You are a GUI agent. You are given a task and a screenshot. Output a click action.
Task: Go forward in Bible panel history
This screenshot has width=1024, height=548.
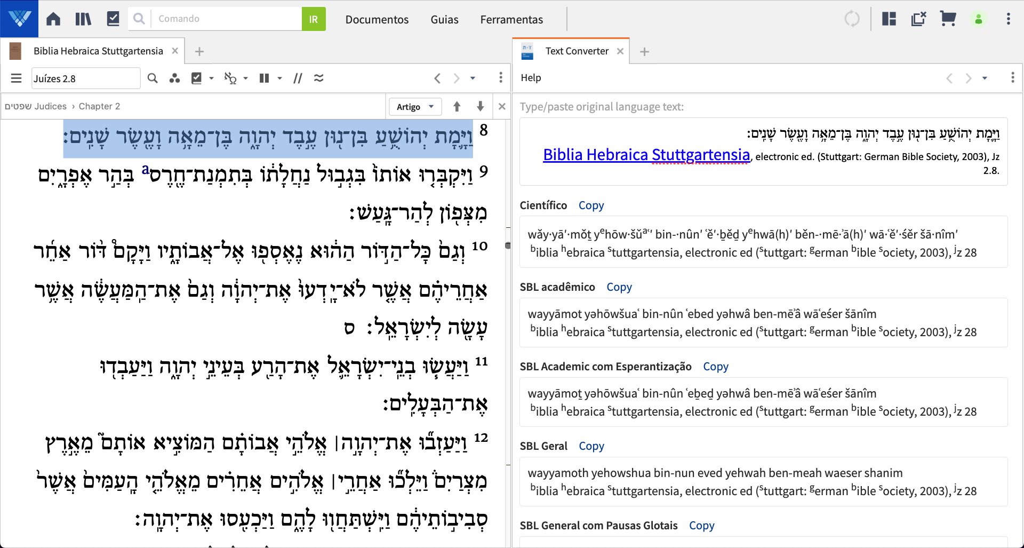[x=457, y=78]
